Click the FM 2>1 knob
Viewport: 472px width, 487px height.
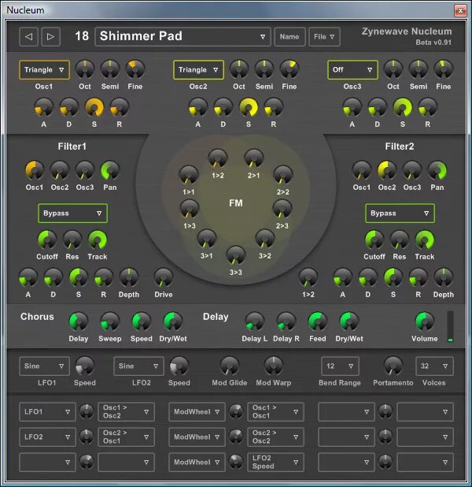tap(253, 158)
